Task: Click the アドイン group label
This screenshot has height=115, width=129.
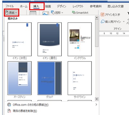Action: click(x=117, y=29)
